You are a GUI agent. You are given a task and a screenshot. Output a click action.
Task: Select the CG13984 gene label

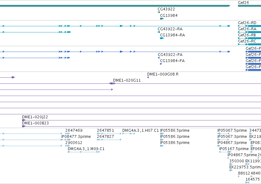169,16
